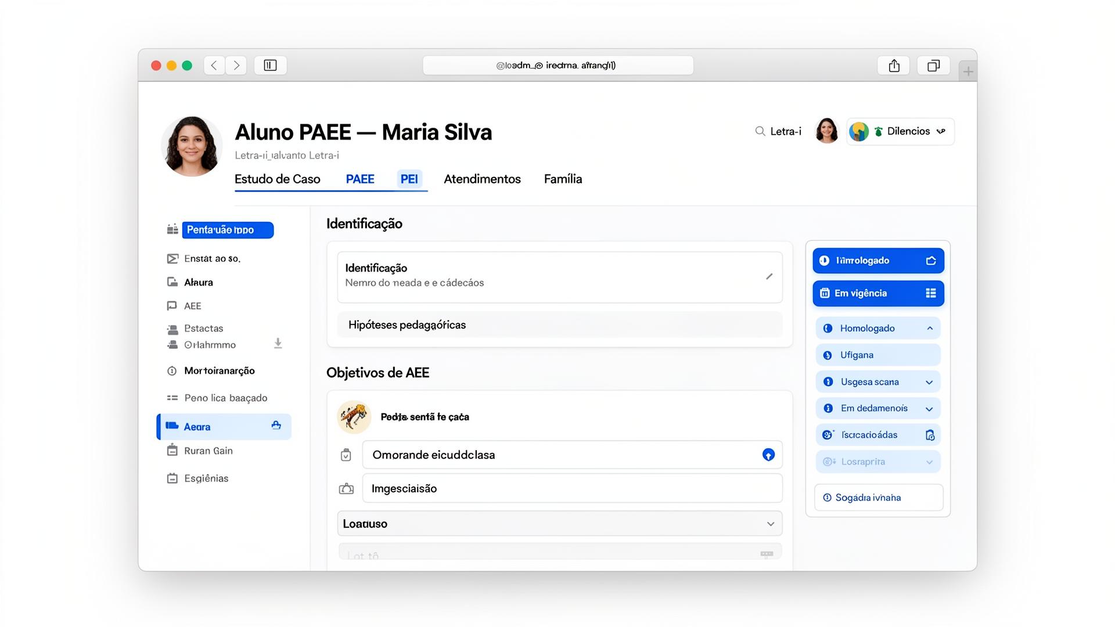
Task: Click the download arrow next to Orlahrmmo
Action: [278, 344]
